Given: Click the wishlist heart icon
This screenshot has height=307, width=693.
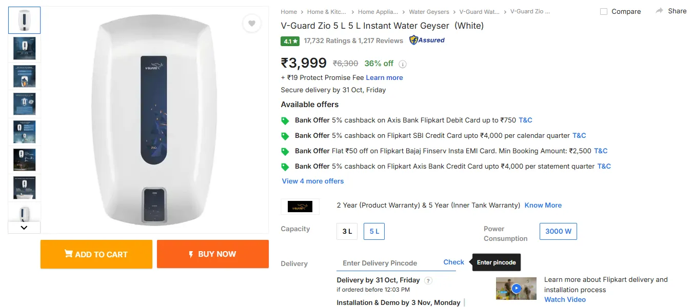Looking at the screenshot, I should [x=251, y=24].
